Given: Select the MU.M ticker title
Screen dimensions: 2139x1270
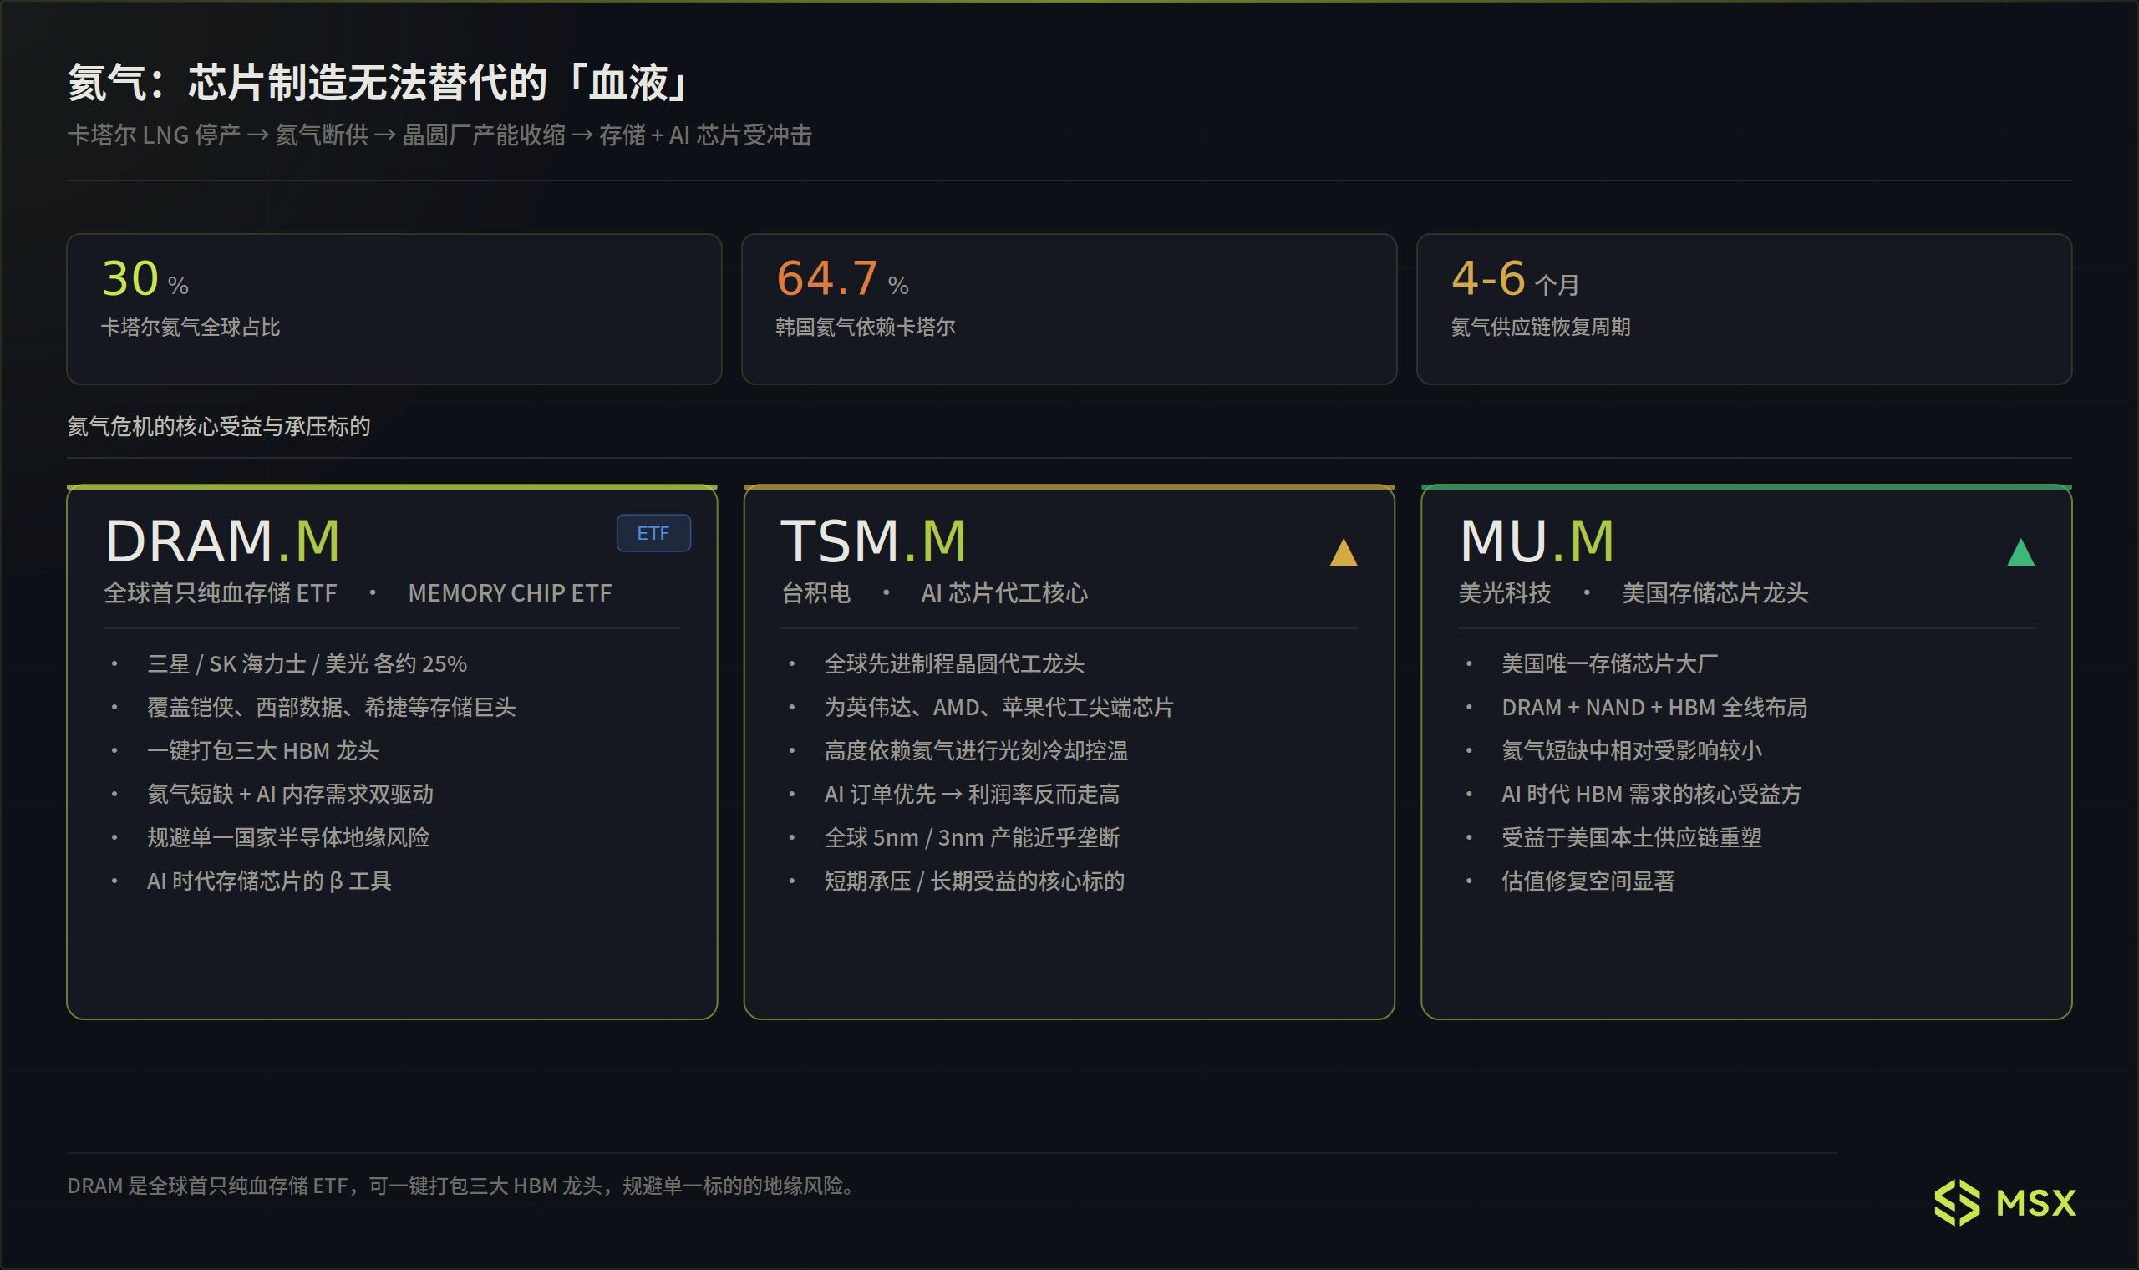Looking at the screenshot, I should pos(1537,541).
